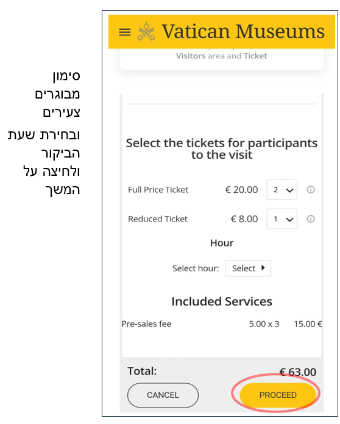The image size is (340, 424).
Task: Click the € 20.00 price text
Action: pyautogui.click(x=241, y=190)
